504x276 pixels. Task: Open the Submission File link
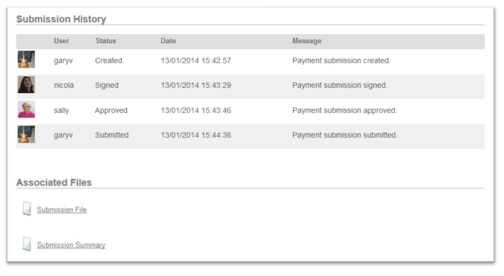click(62, 210)
